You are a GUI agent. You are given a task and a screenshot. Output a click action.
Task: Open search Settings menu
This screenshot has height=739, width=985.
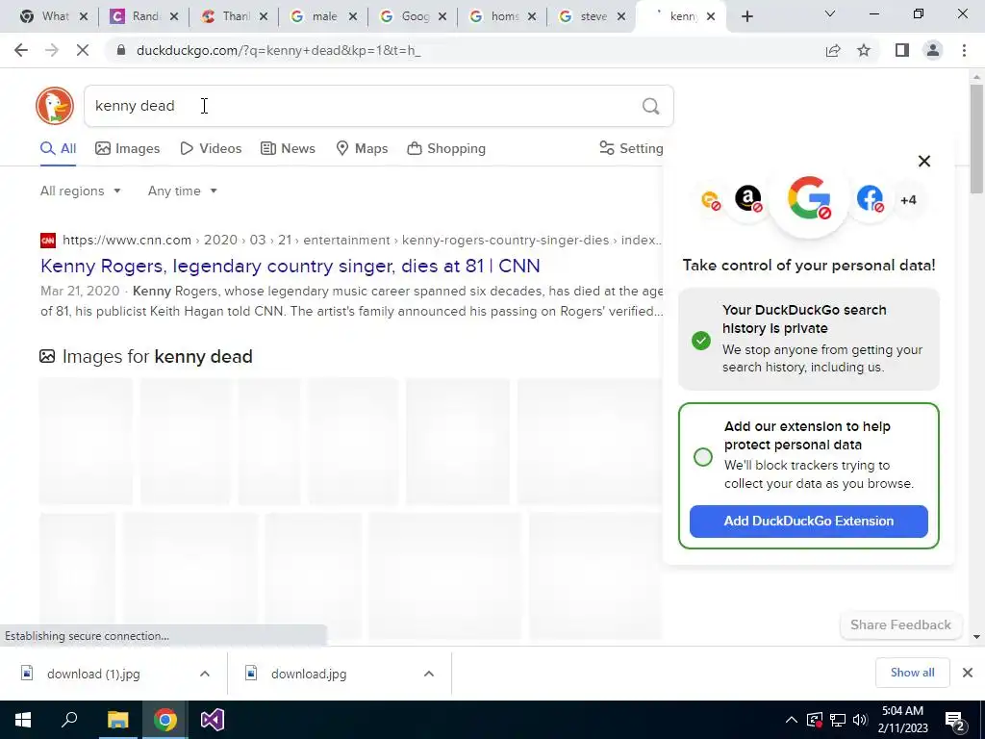[x=631, y=149]
